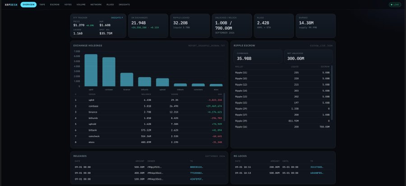Switch to the Tape tab
This screenshot has width=406, height=186.
point(42,5)
